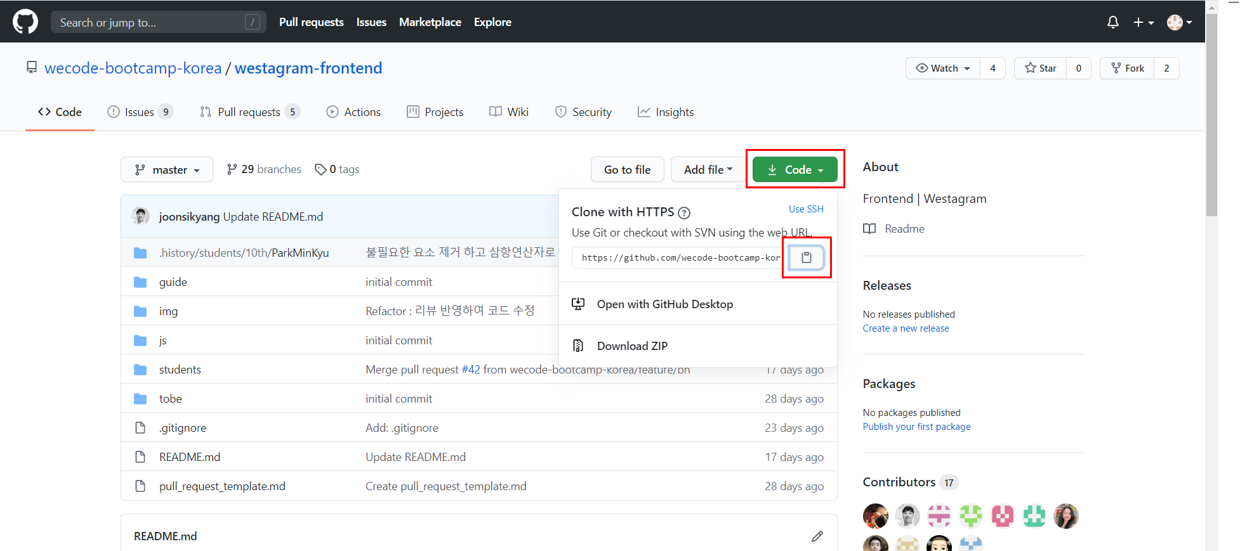
Task: Go to Marketplace
Action: coord(430,22)
